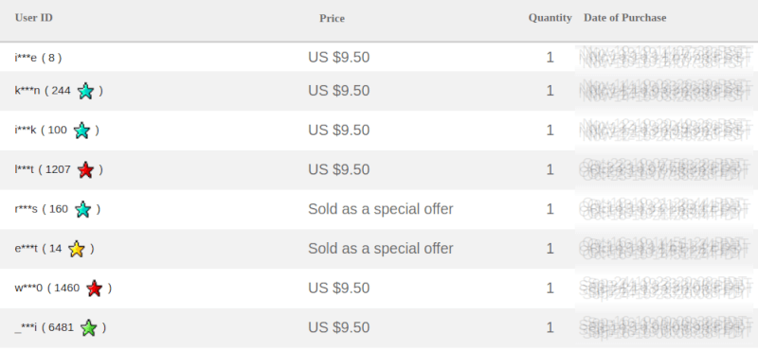Screen dimensions: 758x350
Task: Open feedback score 244 for k***n
Action: tap(61, 91)
